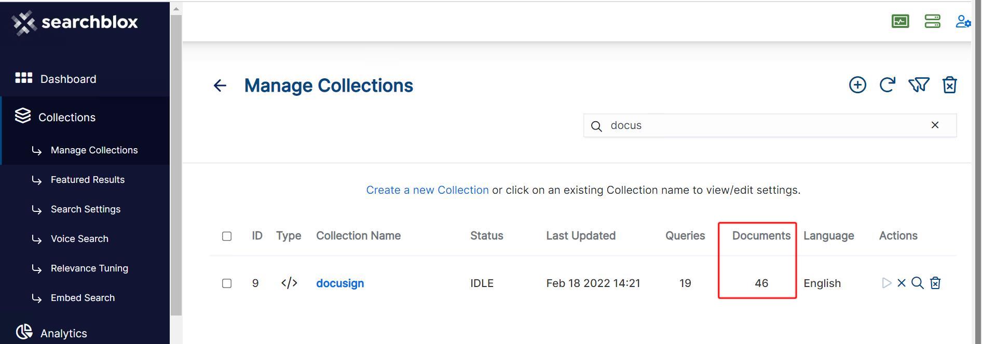982x344 pixels.
Task: Open the green system monitor icon
Action: (901, 21)
